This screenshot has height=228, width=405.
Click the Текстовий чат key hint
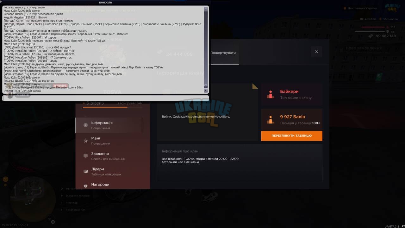72,210
